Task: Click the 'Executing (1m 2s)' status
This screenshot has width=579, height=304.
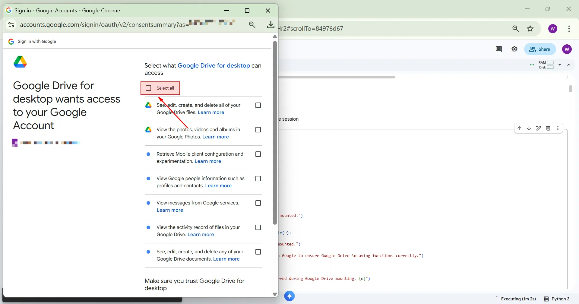Action: click(518, 299)
